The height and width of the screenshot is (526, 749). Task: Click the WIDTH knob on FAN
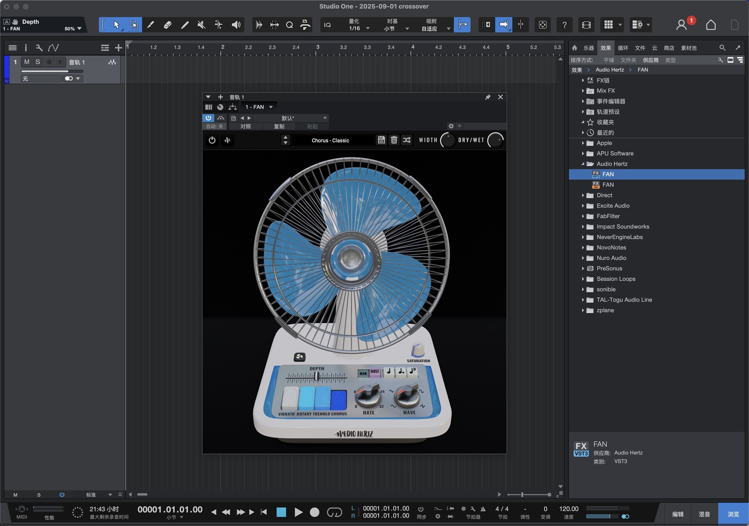(x=447, y=140)
